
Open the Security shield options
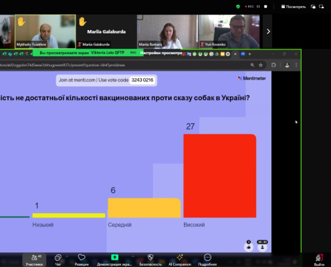click(x=150, y=260)
